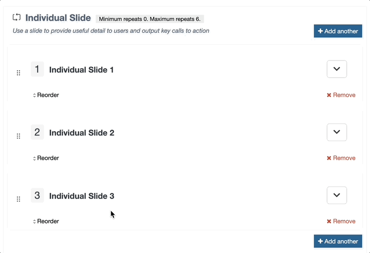Remove Individual Slide 2
370x253 pixels.
click(x=341, y=158)
